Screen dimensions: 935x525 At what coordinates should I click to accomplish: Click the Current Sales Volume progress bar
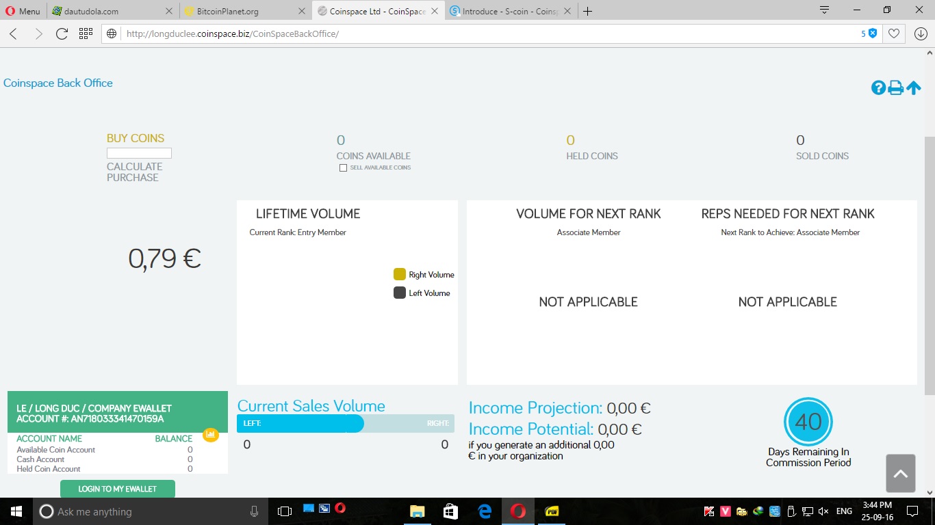pos(346,424)
